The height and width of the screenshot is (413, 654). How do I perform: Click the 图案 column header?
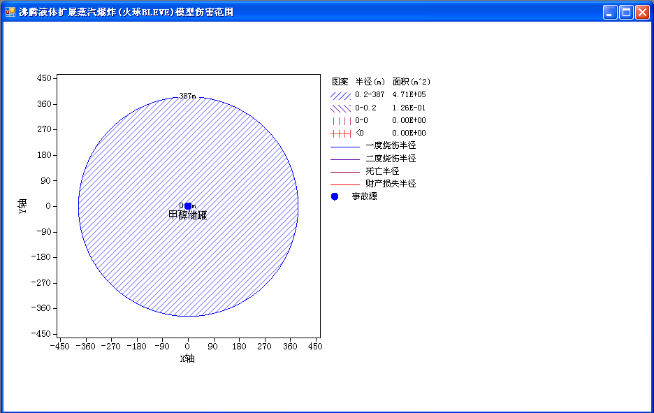pos(340,82)
